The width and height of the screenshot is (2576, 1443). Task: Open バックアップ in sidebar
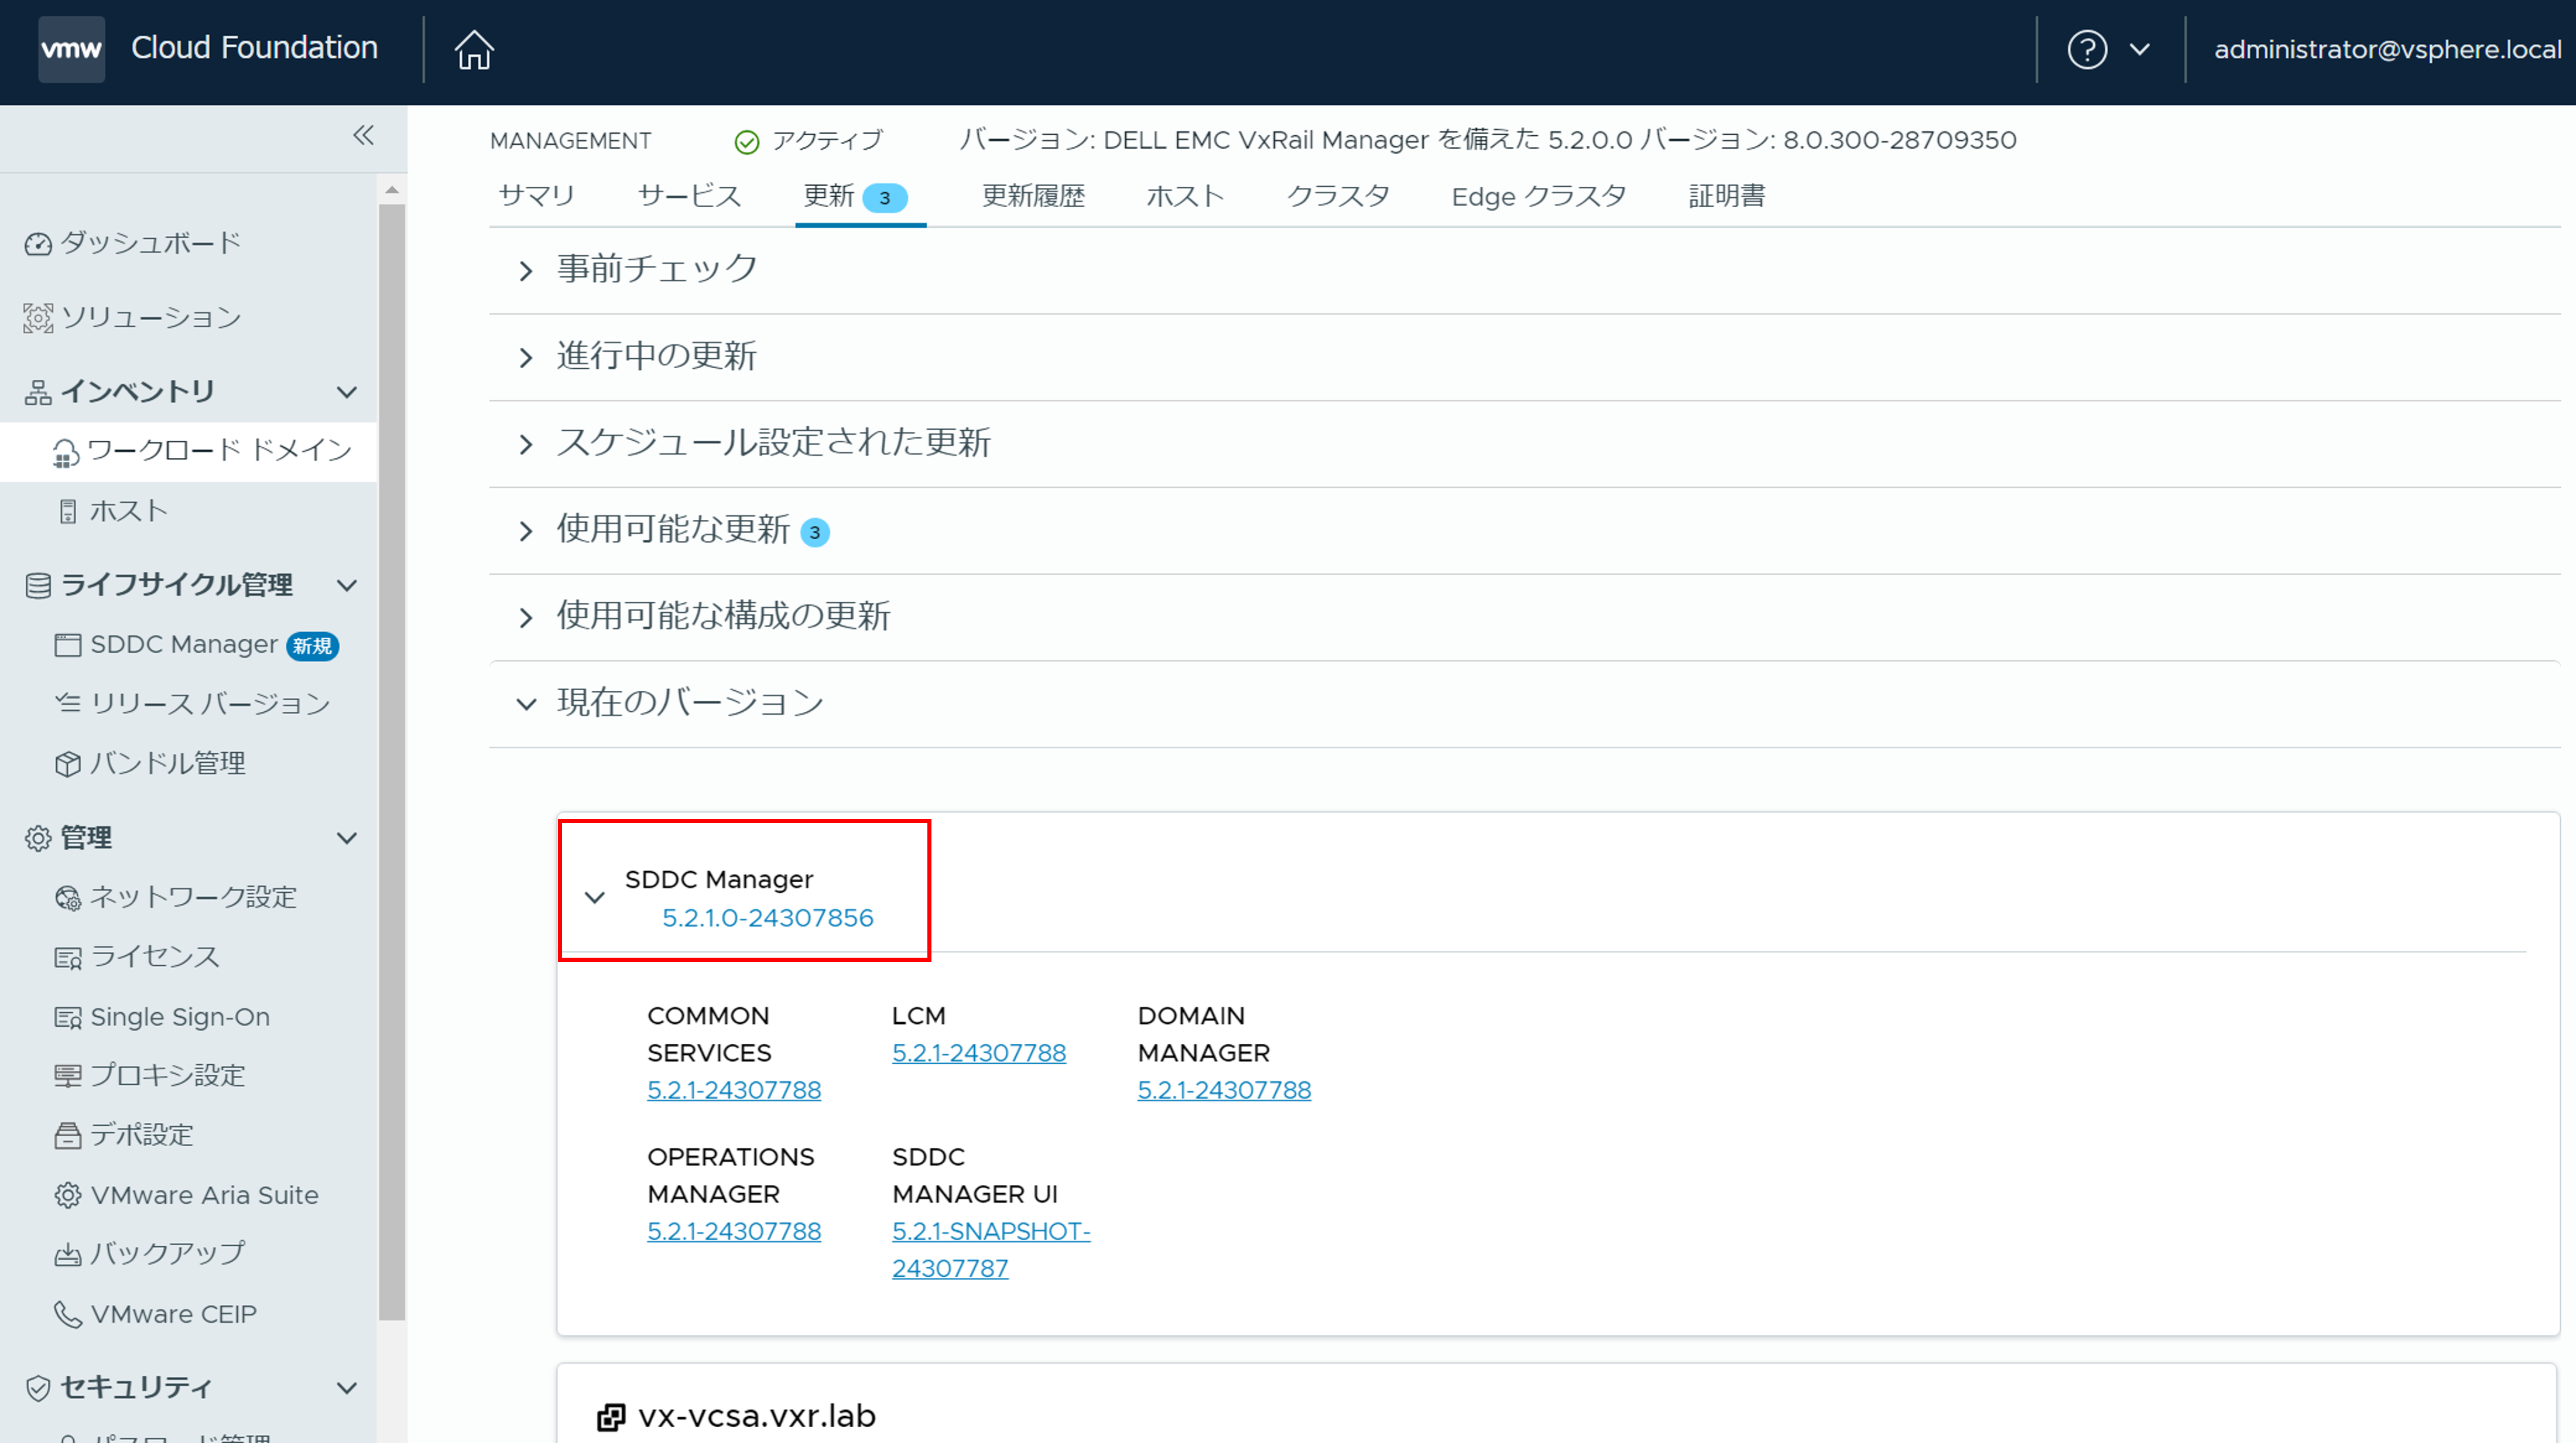click(x=167, y=1254)
